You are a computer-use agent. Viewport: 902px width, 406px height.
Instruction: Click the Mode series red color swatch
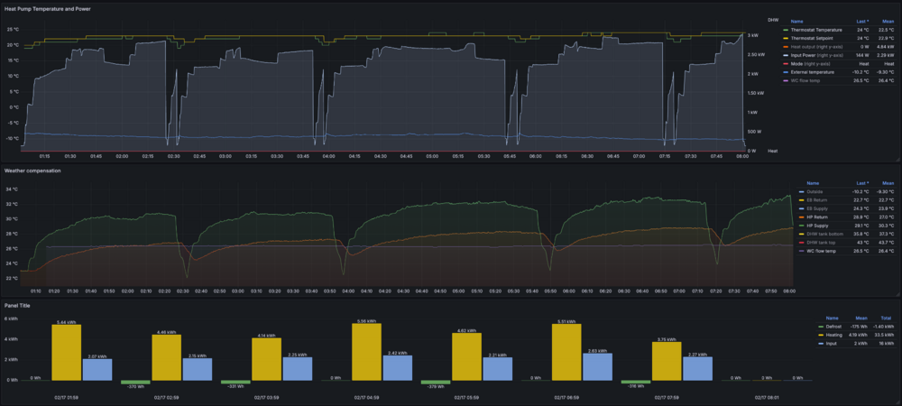tap(786, 63)
